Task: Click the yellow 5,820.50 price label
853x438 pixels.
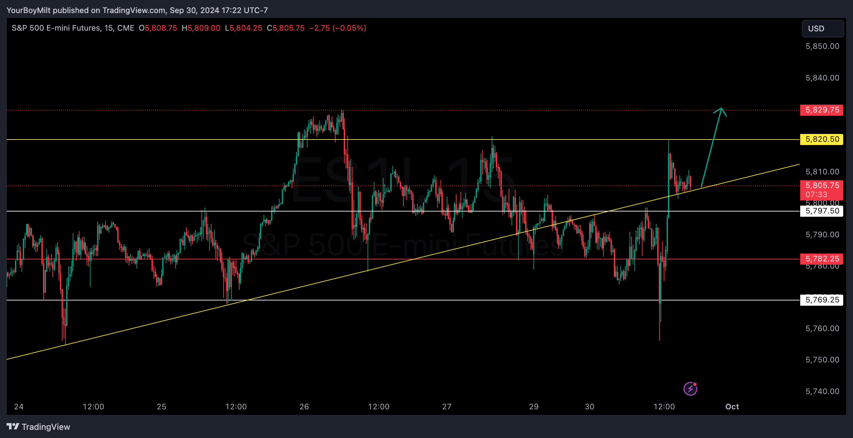Action: [x=821, y=139]
